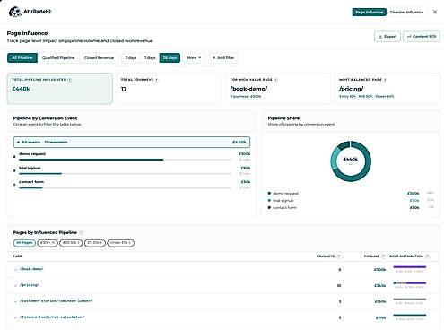The width and height of the screenshot is (444, 330).
Task: Select the Total Pipeline Influenced £440k card
Action: (60, 89)
